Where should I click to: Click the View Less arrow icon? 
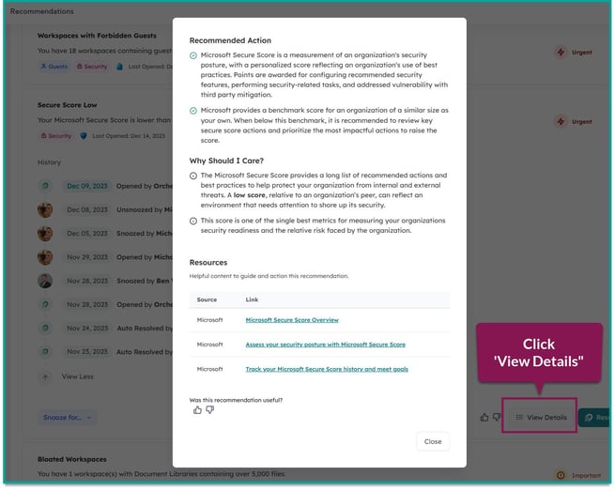point(45,376)
